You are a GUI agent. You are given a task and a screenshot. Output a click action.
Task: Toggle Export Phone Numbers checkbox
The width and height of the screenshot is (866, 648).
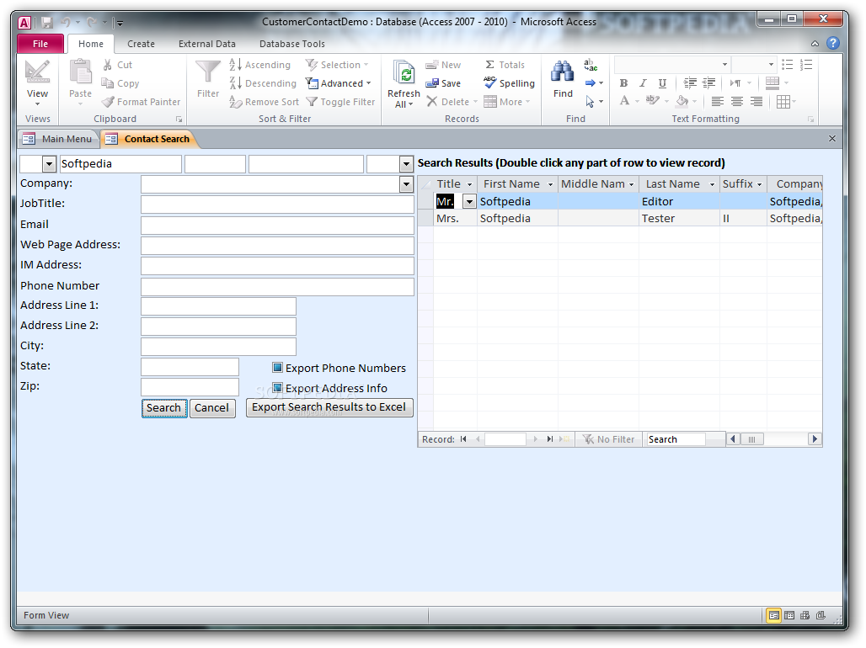tap(278, 368)
